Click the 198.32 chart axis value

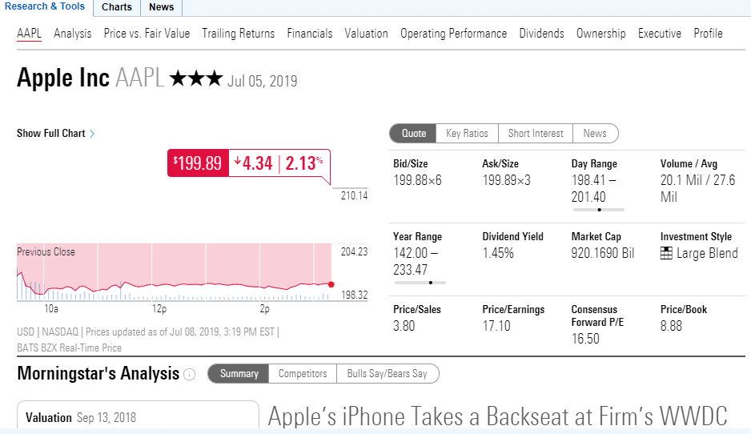click(x=354, y=295)
